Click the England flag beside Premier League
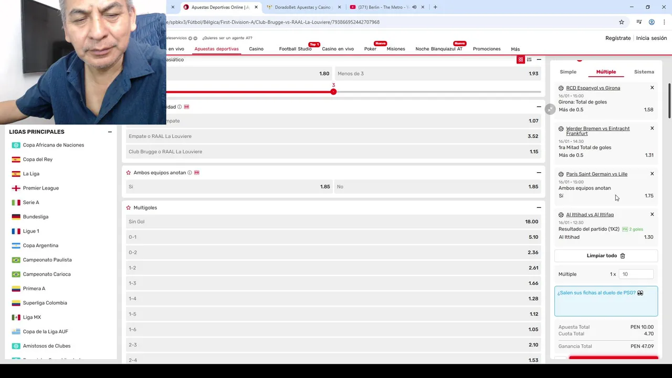The height and width of the screenshot is (378, 672). [x=16, y=188]
